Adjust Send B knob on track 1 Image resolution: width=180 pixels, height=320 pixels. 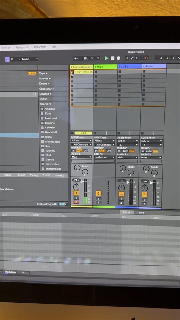85,172
